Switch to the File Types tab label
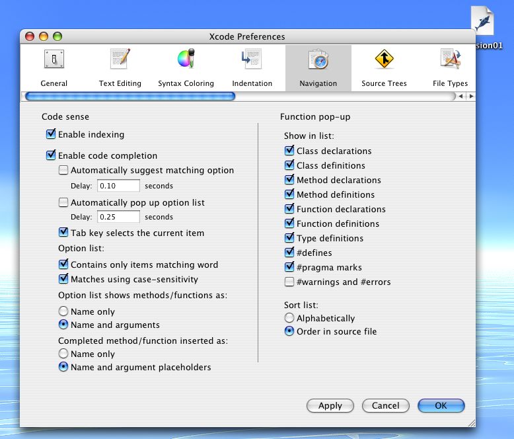514x439 pixels. (x=450, y=83)
